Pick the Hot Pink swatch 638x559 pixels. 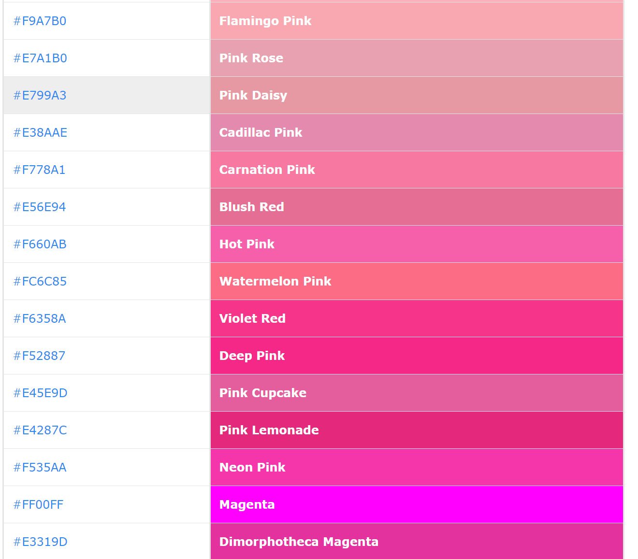417,244
